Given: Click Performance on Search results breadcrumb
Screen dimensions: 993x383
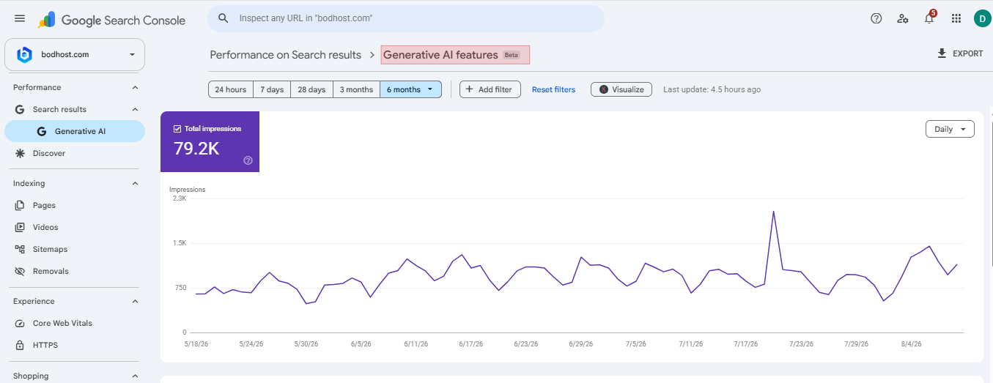Looking at the screenshot, I should 285,55.
